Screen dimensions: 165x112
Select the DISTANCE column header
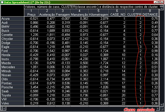[150, 13]
